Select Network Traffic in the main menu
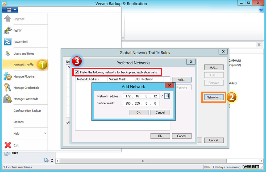This screenshot has width=266, height=172. coord(25,65)
